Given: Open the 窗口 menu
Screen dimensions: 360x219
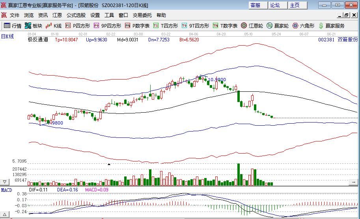Looking at the screenshot, I should click(x=123, y=15).
